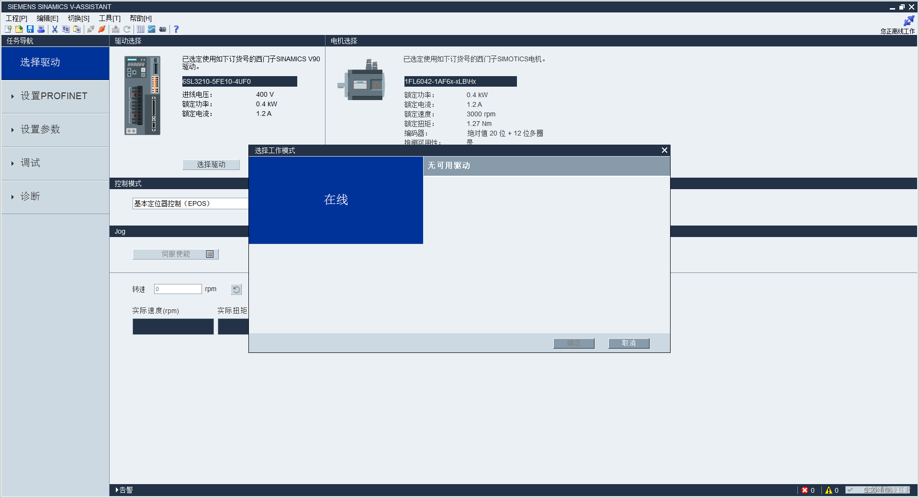Click the 实际速度(rpm) display box

click(173, 327)
